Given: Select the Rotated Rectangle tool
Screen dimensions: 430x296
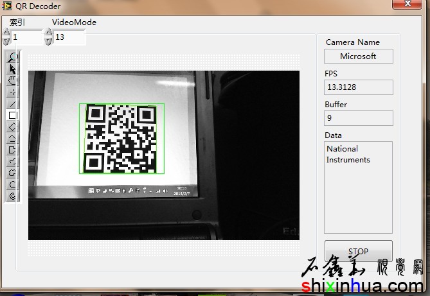Looking at the screenshot, I should 12,127.
